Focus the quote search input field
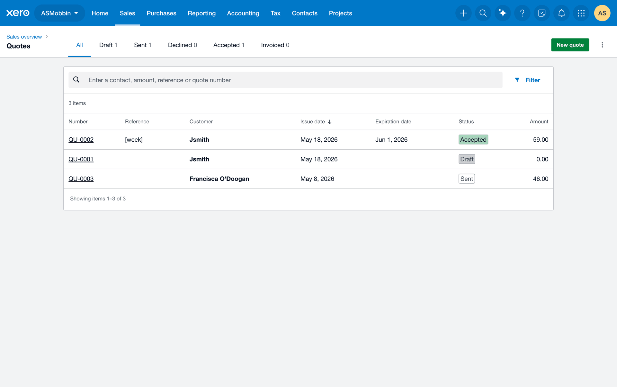Viewport: 617px width, 387px height. (x=285, y=80)
